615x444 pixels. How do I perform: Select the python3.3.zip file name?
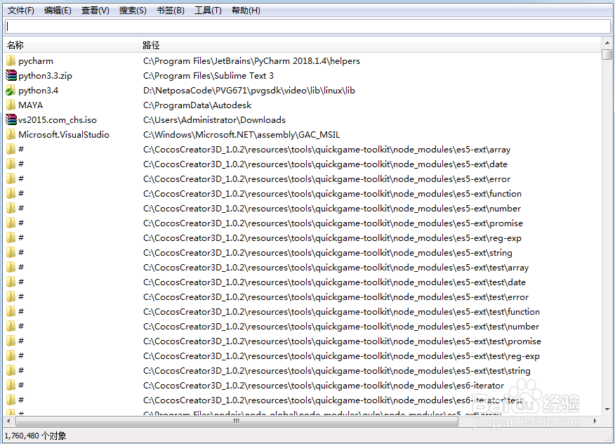(45, 76)
